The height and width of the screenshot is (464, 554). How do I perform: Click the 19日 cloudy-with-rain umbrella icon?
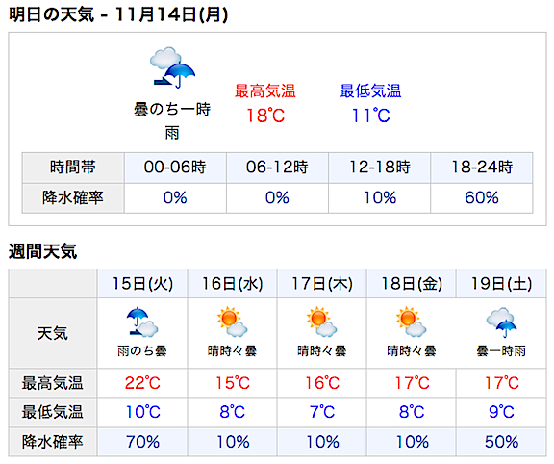pos(501,322)
